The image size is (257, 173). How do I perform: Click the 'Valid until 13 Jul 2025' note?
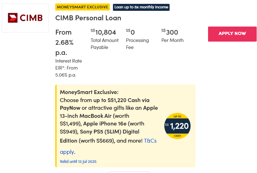click(78, 161)
